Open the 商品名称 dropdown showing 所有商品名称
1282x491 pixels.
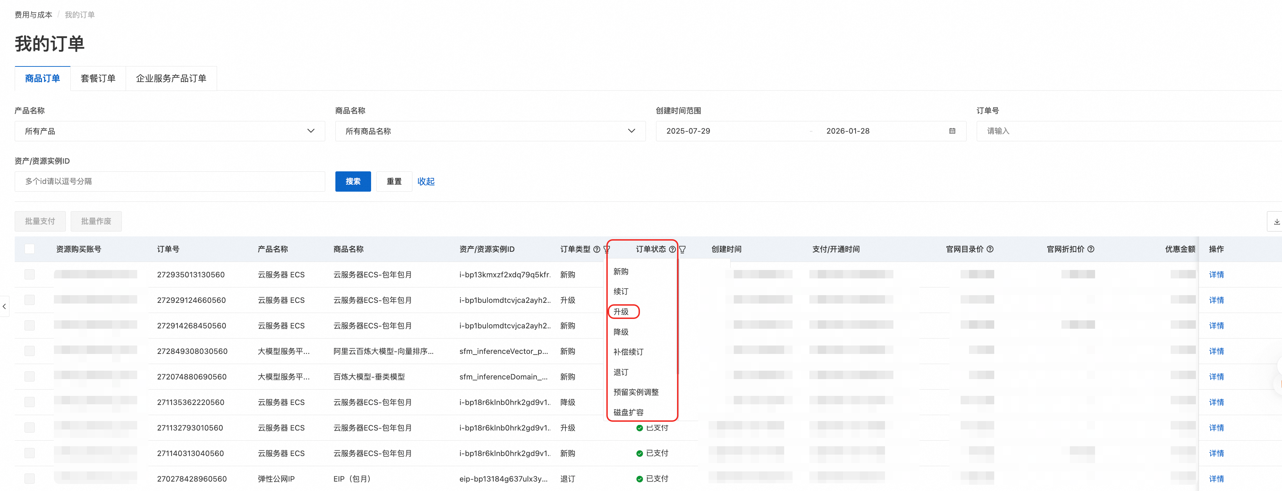(490, 131)
